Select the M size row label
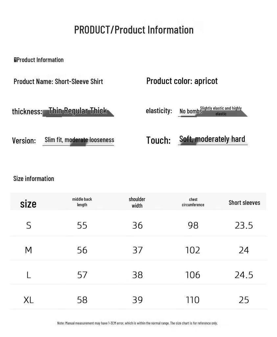This screenshot has width=277, height=337. (x=29, y=250)
